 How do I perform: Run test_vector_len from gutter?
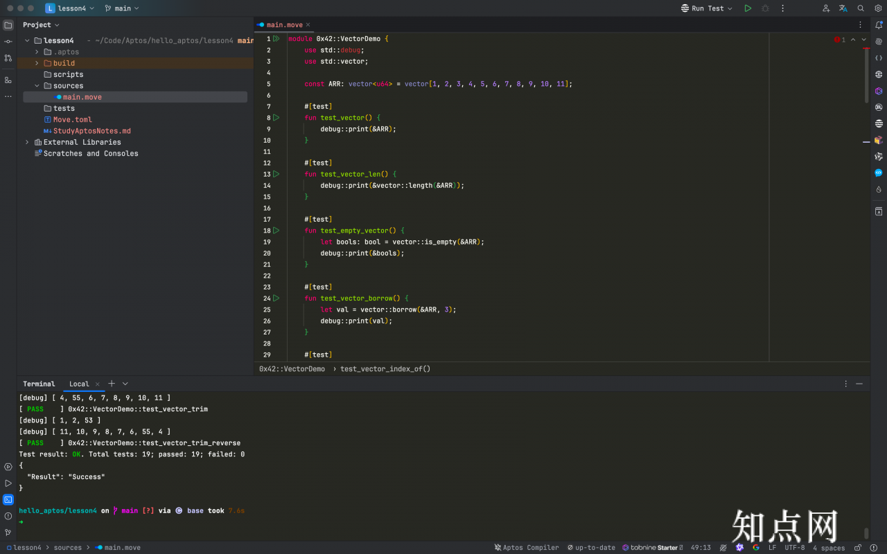click(276, 174)
